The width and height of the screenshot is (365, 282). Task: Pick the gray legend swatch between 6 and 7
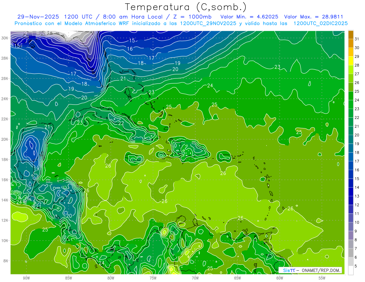[x=351, y=253]
